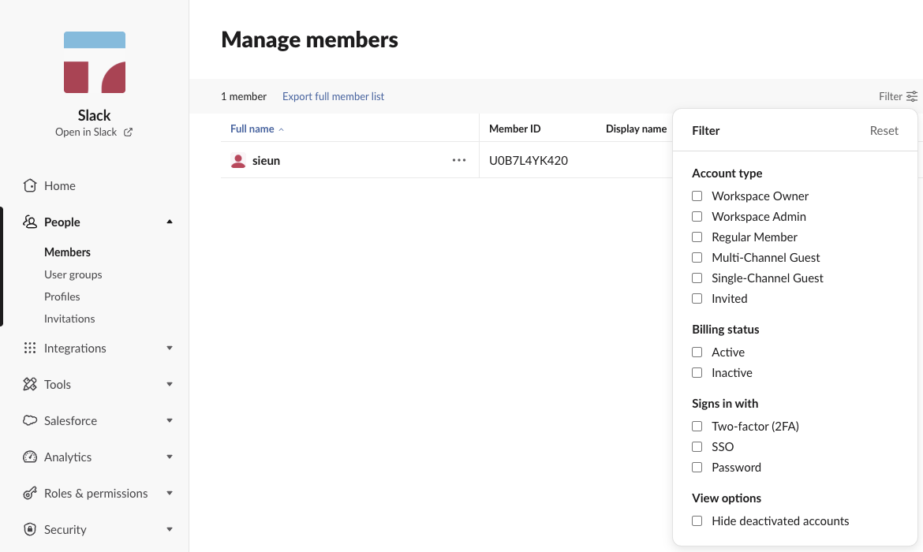The width and height of the screenshot is (923, 552).
Task: Enable Hide deactivated accounts
Action: pos(697,521)
